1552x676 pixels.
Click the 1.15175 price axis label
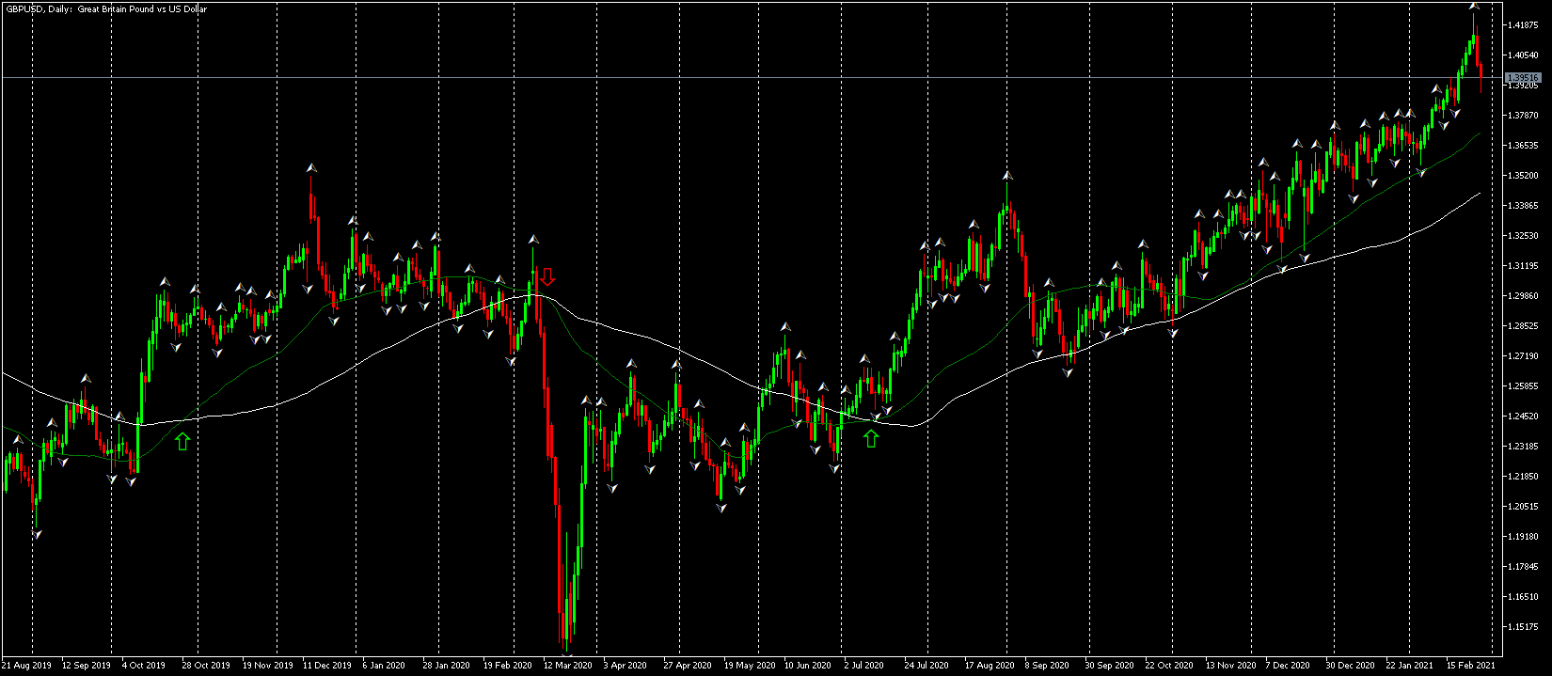click(x=1523, y=626)
